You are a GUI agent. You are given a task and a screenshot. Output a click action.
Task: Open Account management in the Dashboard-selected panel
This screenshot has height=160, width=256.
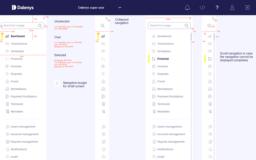[x=23, y=134]
